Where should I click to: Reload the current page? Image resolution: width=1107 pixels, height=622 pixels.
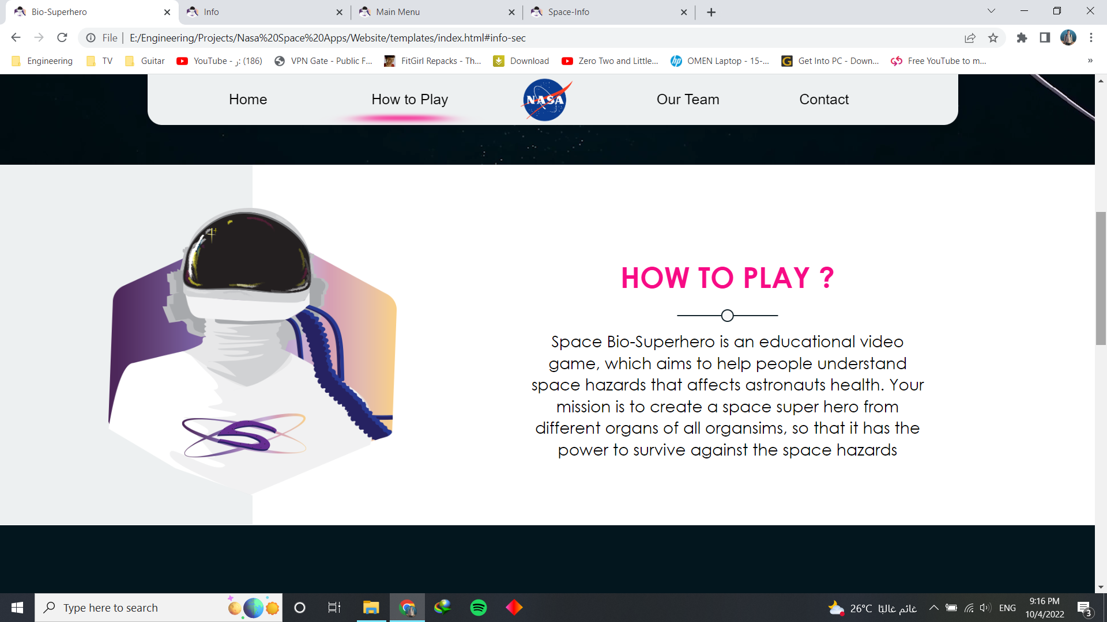pyautogui.click(x=62, y=38)
